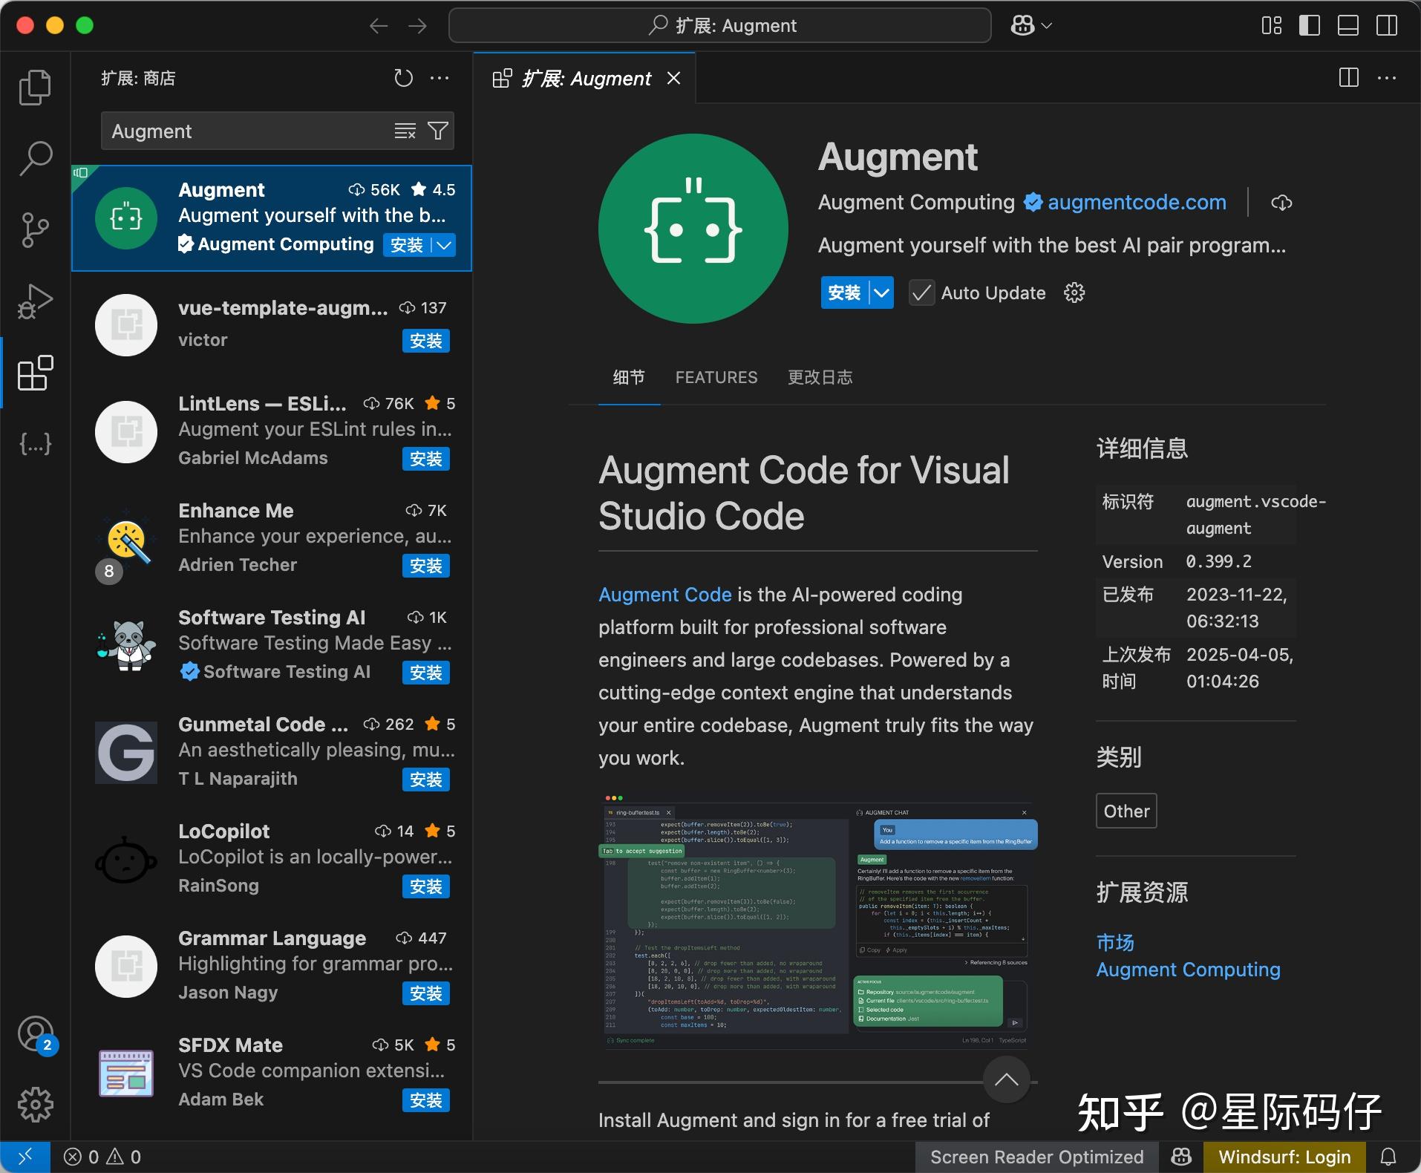Open the 更改日志 tab

820,377
